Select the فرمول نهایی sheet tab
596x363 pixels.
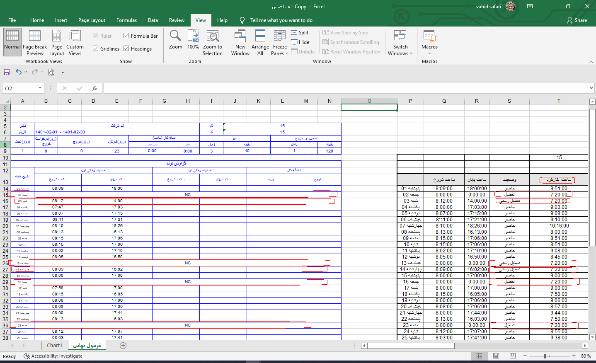(x=87, y=346)
